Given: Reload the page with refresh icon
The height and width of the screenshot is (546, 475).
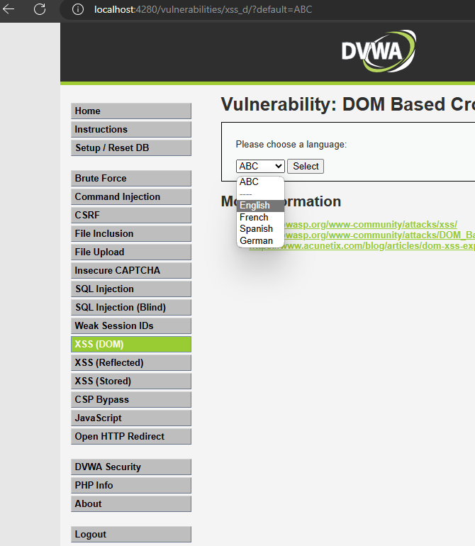Looking at the screenshot, I should click(40, 9).
